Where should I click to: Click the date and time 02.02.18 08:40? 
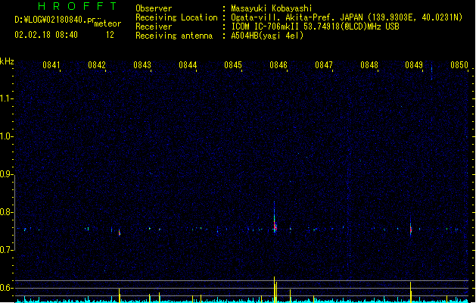point(46,35)
